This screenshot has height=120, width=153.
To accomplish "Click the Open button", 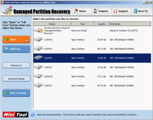I will (17, 39).
